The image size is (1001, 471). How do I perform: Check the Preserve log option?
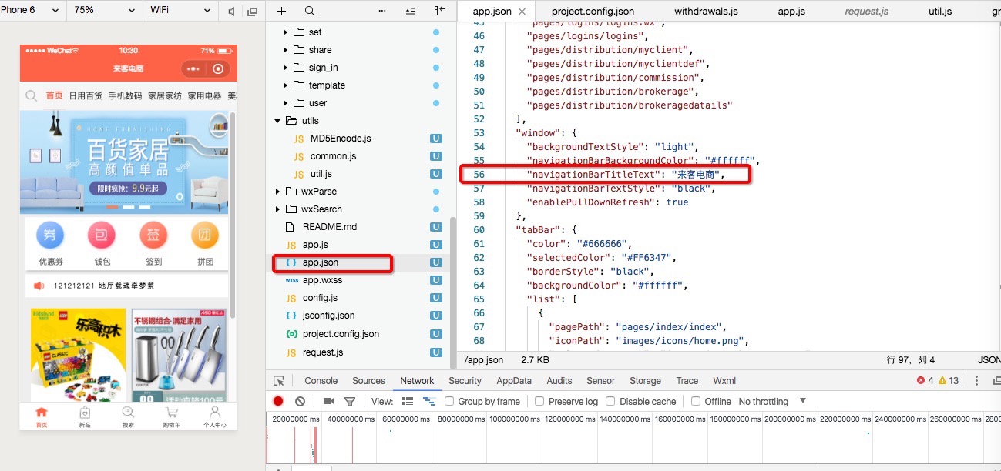(x=539, y=401)
